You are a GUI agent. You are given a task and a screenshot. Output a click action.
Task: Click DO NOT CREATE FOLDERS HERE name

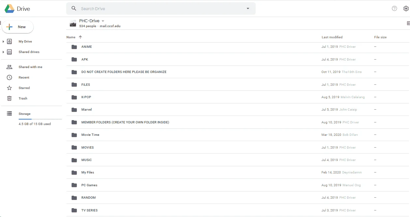point(124,72)
